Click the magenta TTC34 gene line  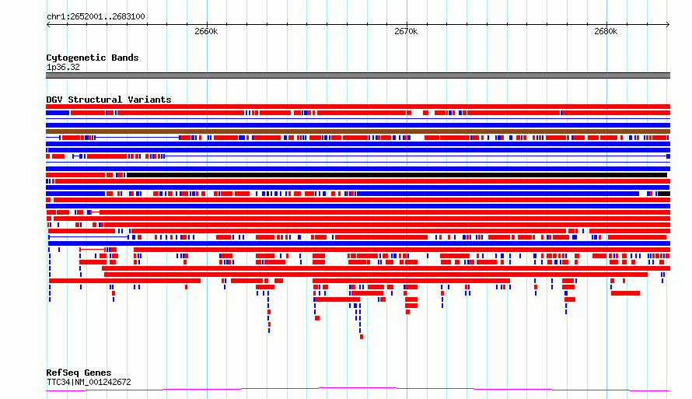click(x=358, y=389)
